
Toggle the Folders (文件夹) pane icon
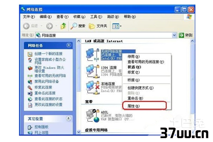(x=92, y=26)
